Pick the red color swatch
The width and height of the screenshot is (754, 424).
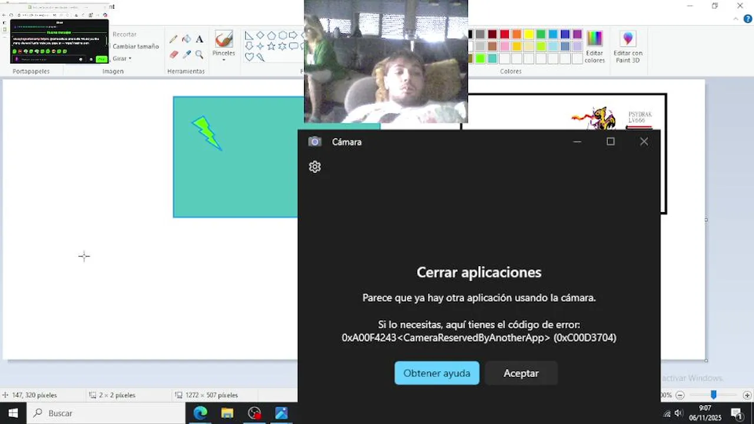(504, 34)
